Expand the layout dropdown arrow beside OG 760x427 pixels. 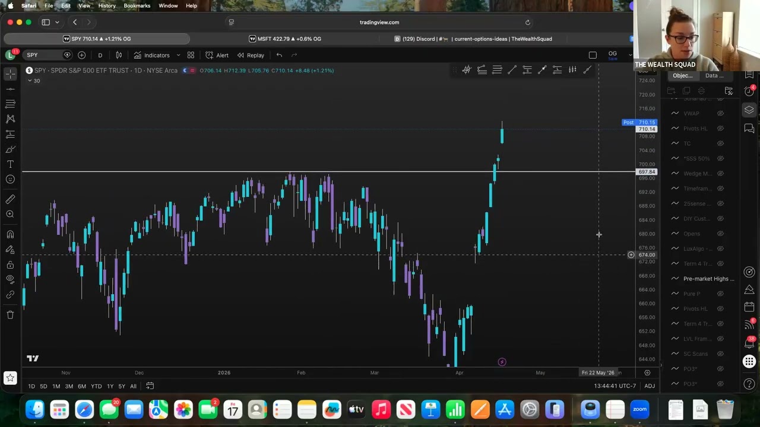click(630, 55)
